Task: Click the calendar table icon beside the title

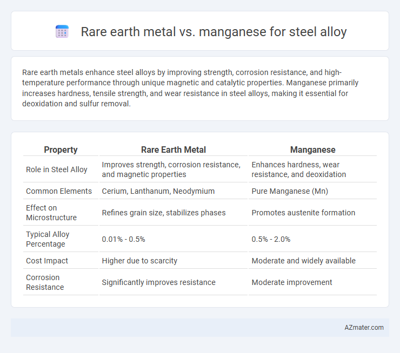Action: (62, 32)
